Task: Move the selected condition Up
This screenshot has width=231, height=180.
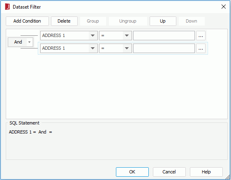Action: point(163,21)
